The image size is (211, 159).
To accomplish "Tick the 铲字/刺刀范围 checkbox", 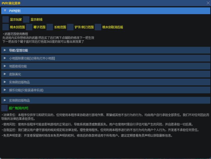I will (x=70, y=27).
